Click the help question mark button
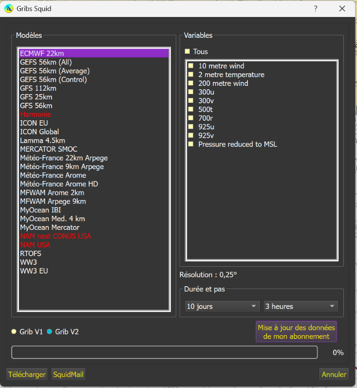The image size is (357, 388). (315, 9)
